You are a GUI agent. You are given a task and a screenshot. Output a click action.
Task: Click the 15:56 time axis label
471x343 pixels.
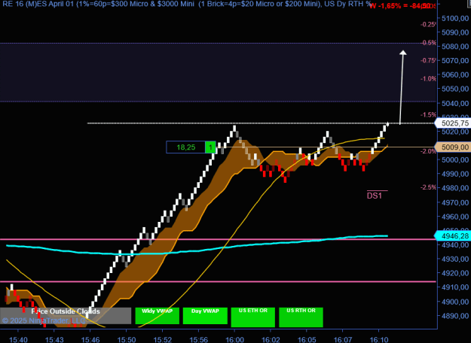(198, 339)
